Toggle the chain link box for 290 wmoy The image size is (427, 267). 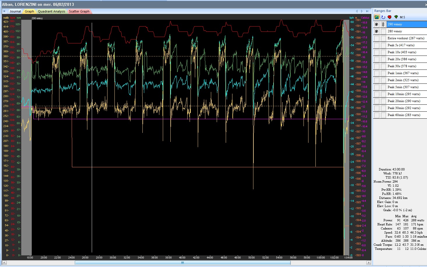pos(383,24)
